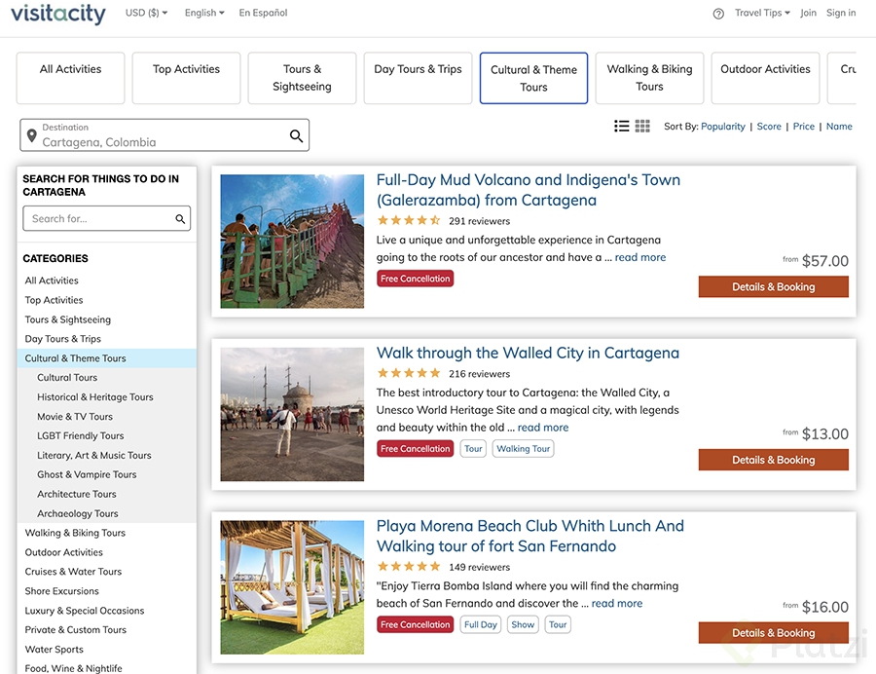This screenshot has width=876, height=674.
Task: Select the Cultural & Theme Tours tab
Action: tap(533, 78)
